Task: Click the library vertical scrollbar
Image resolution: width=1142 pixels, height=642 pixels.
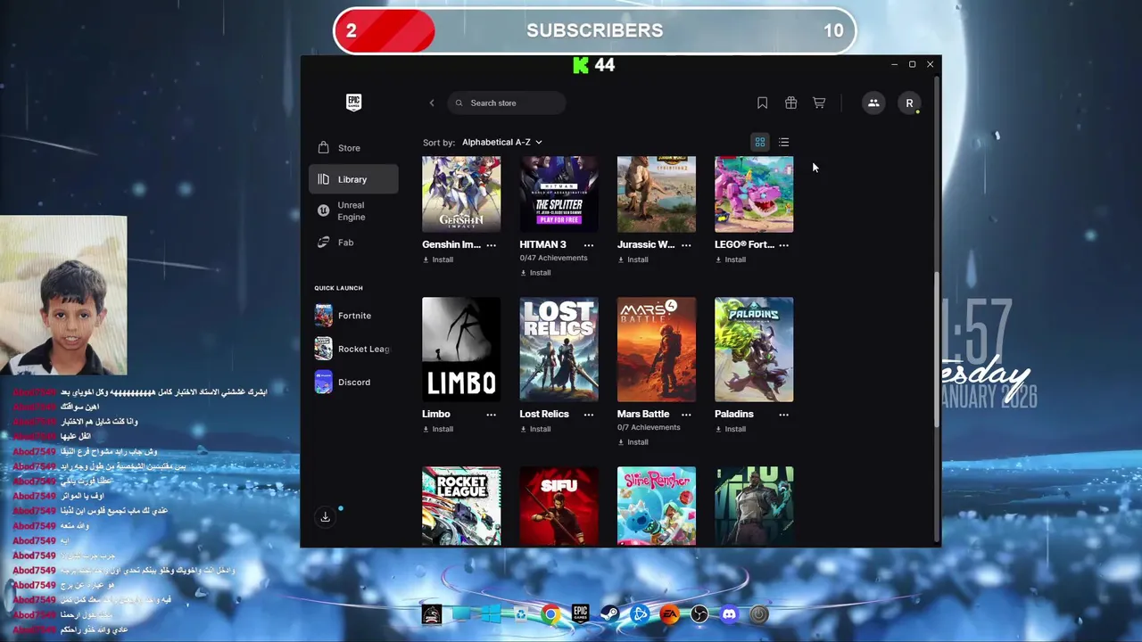Action: pos(936,348)
